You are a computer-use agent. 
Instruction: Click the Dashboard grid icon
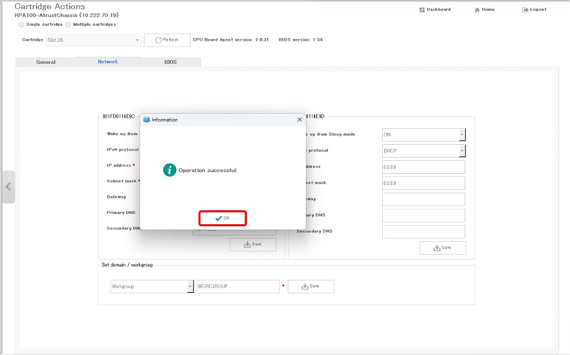point(422,10)
